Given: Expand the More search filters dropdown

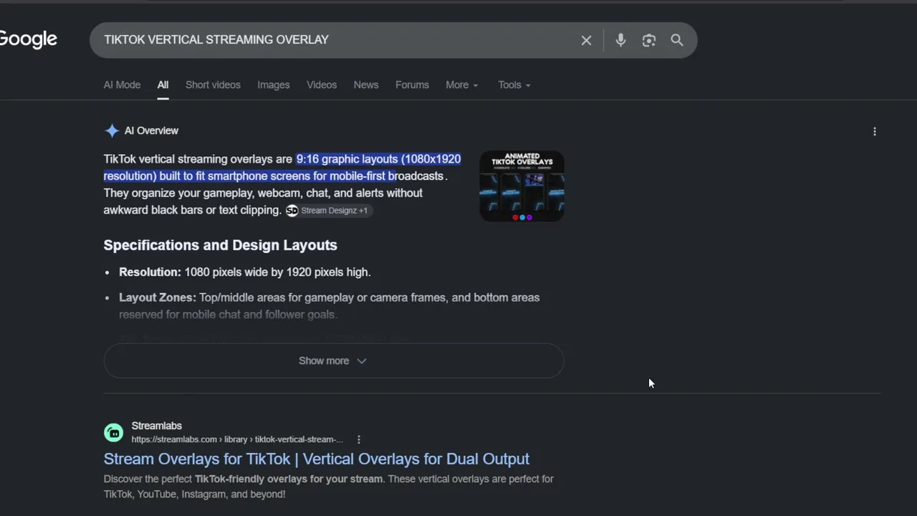Looking at the screenshot, I should point(461,85).
